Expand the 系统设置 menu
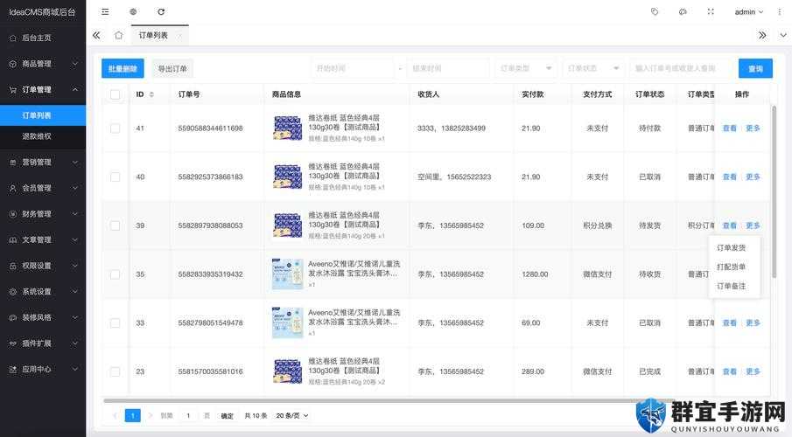 coord(43,291)
